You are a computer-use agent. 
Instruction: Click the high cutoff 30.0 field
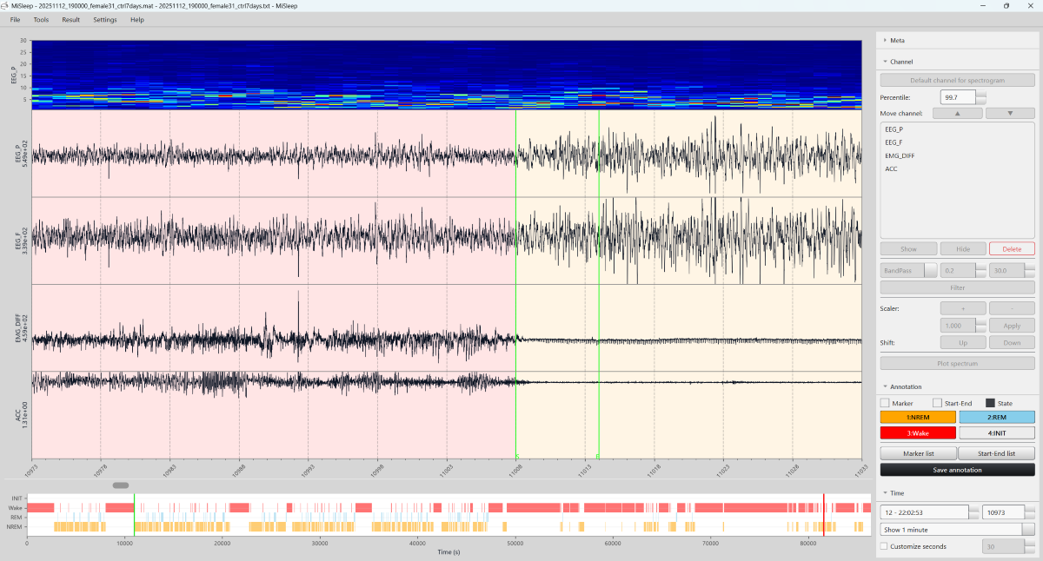pos(1006,270)
